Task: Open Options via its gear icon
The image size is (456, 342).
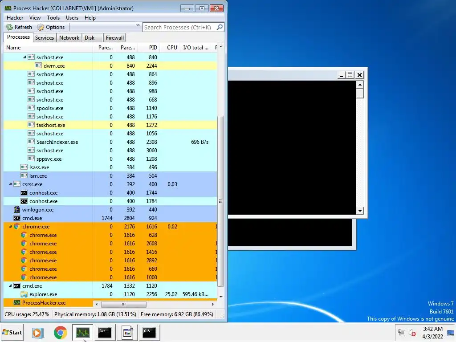Action: [41, 27]
